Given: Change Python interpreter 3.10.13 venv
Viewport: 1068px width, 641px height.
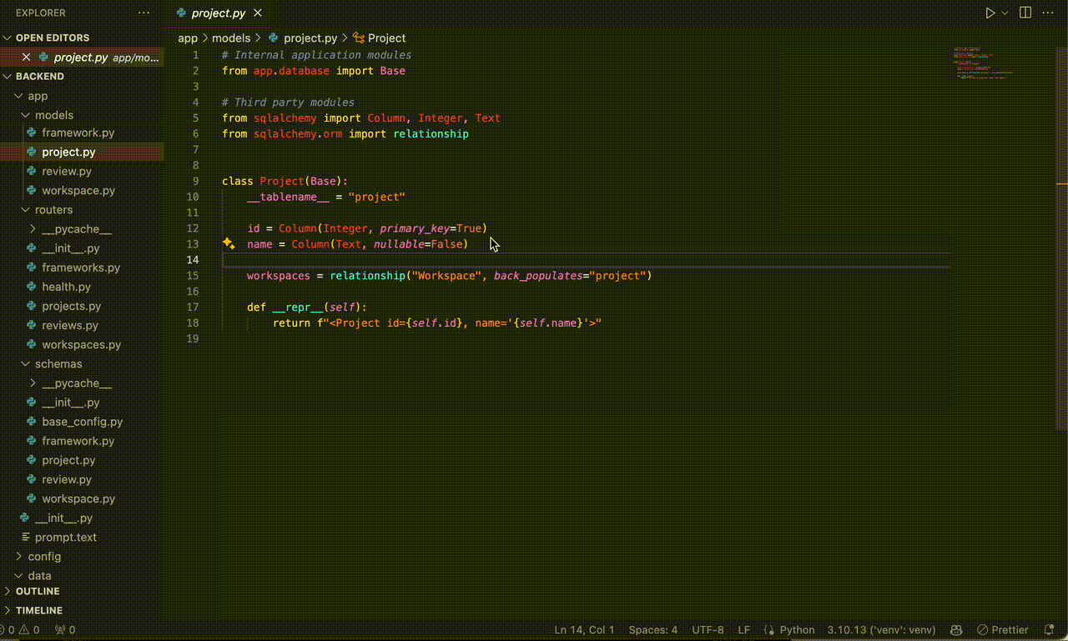Looking at the screenshot, I should (880, 630).
